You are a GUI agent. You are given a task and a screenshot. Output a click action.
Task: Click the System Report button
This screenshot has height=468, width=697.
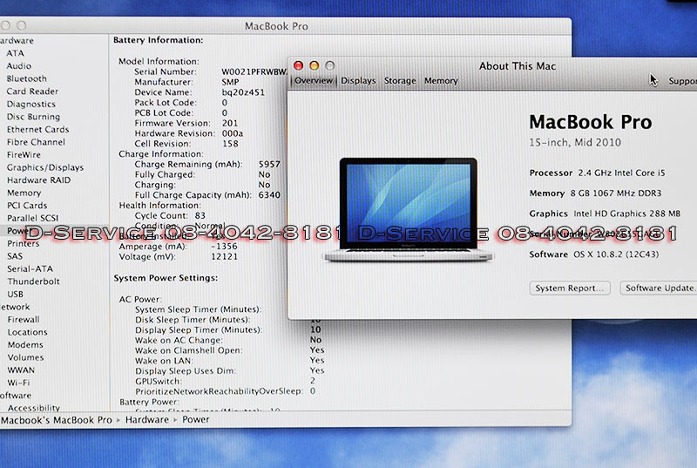pos(570,288)
